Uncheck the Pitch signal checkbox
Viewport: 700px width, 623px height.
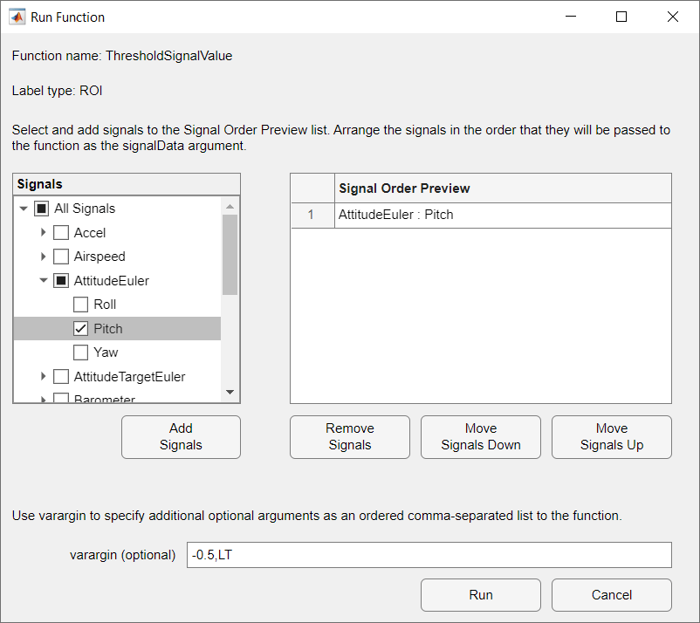click(x=80, y=328)
